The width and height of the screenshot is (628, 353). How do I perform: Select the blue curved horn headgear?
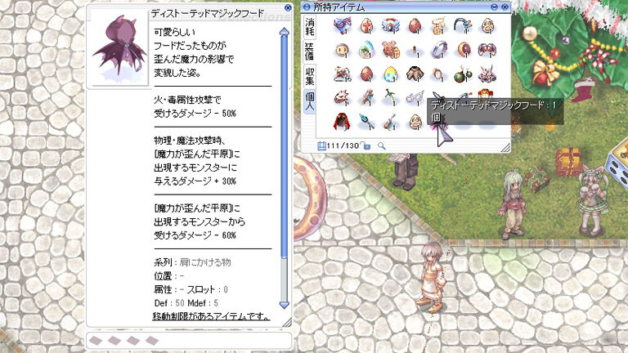(463, 26)
